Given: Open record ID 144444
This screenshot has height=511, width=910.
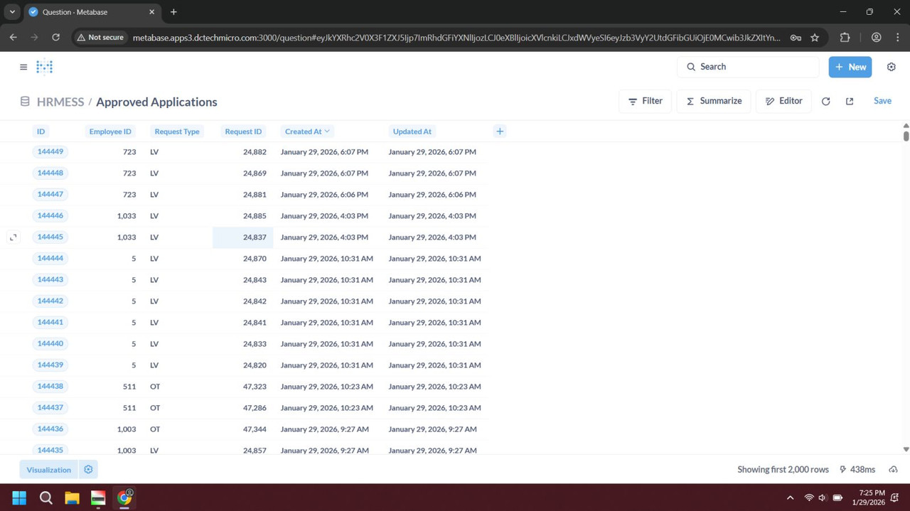Looking at the screenshot, I should click(50, 259).
